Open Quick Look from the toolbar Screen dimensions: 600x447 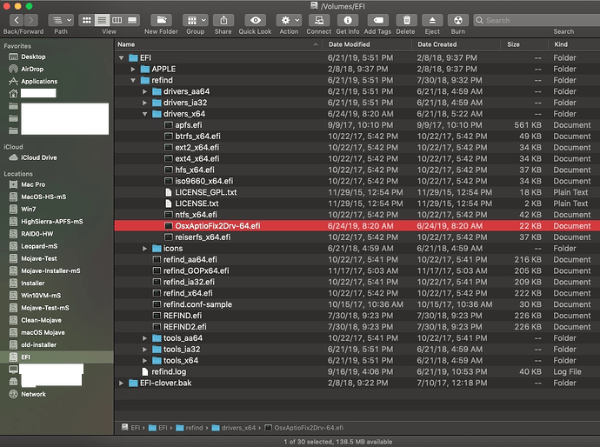255,19
